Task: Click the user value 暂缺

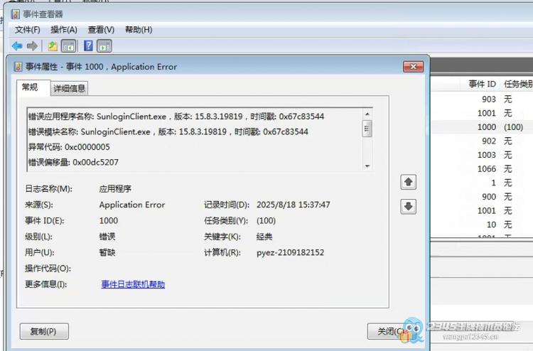Action: [107, 252]
